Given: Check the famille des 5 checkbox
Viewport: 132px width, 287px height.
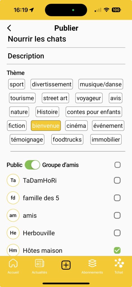Looking at the screenshot, I should [x=117, y=198].
